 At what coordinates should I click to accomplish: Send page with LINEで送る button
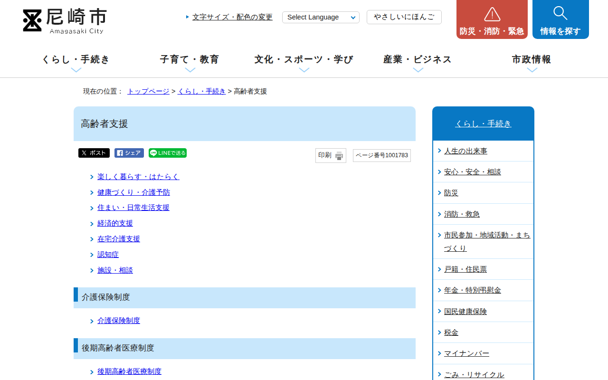pos(168,153)
